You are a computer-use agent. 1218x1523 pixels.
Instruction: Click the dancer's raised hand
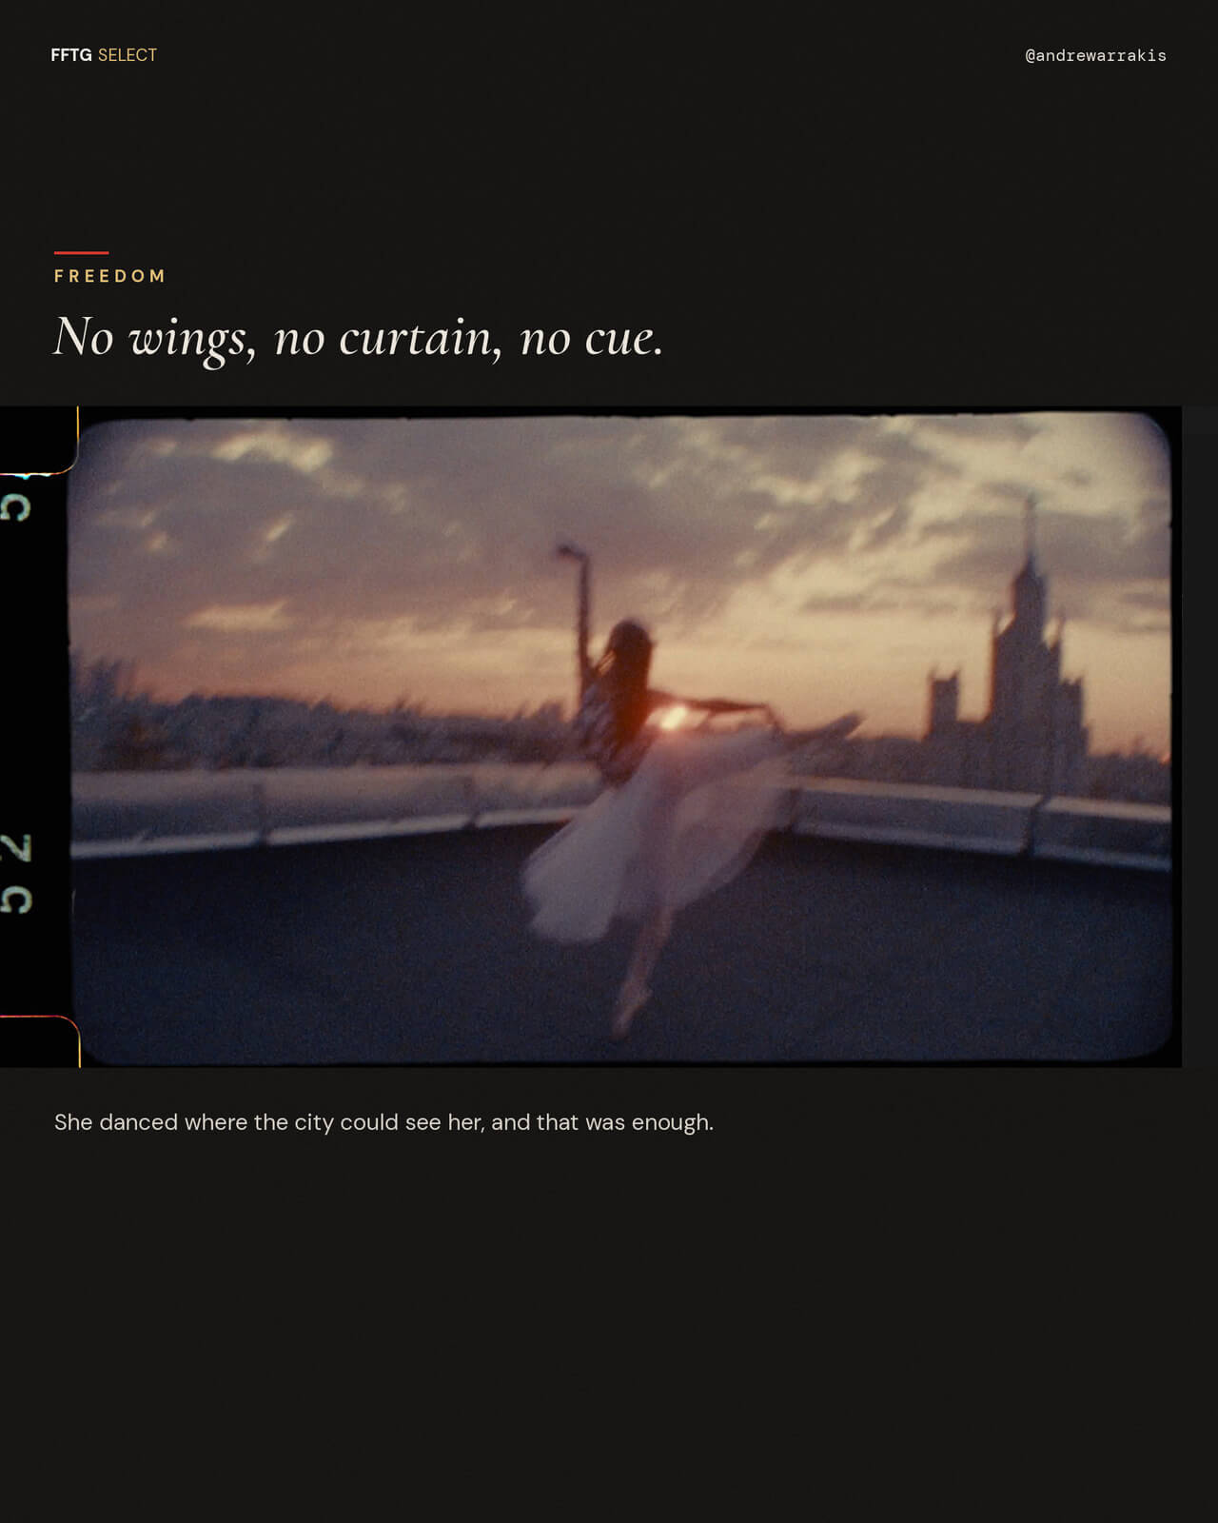click(x=569, y=551)
